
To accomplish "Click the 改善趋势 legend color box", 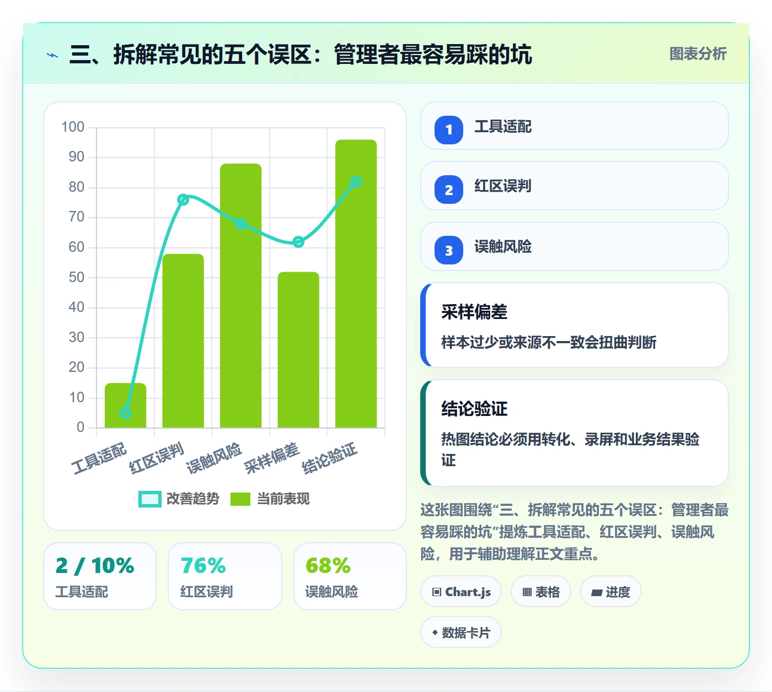I will [x=150, y=499].
